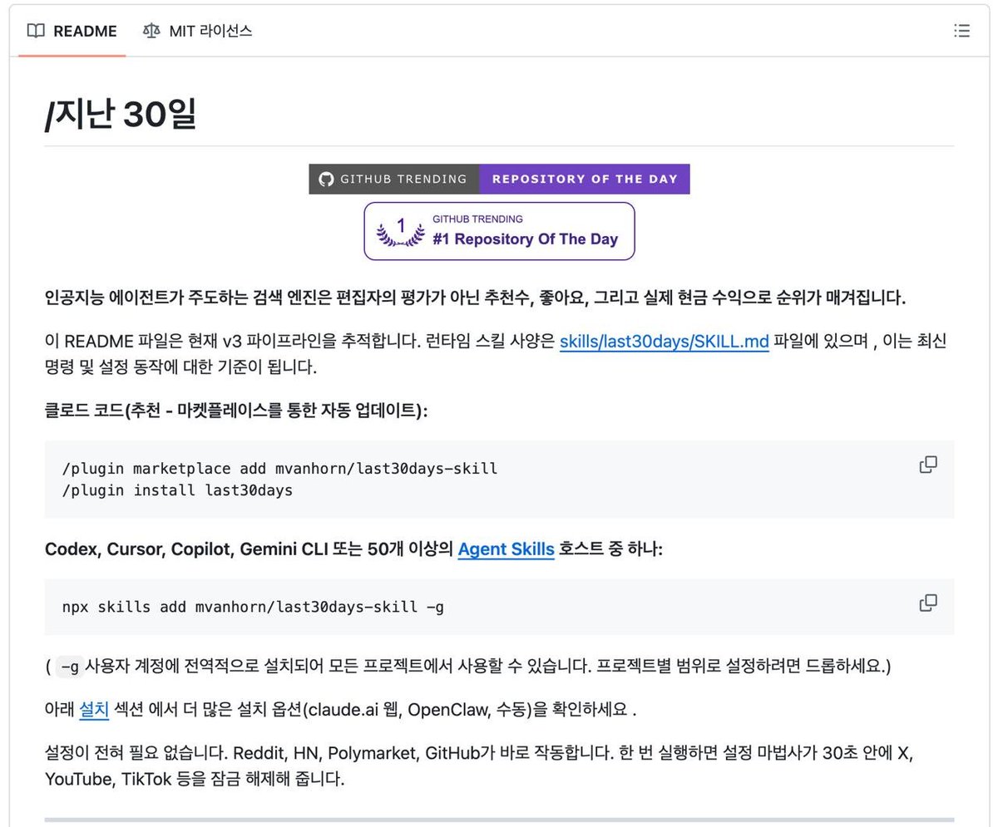Click the /지난 30일 heading
The image size is (998, 827).
tap(121, 114)
